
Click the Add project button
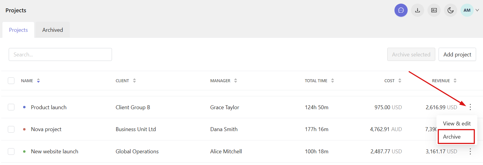click(x=457, y=54)
